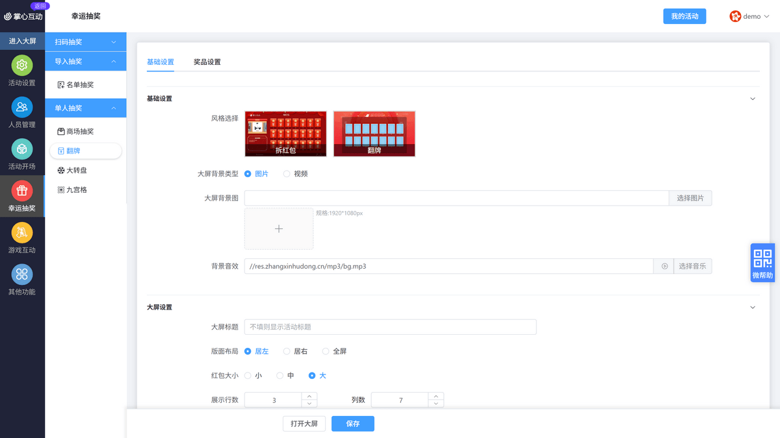
Task: Click the 返回 badge
Action: [40, 5]
